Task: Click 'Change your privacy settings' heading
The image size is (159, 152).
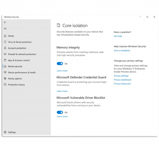Action: point(128,61)
